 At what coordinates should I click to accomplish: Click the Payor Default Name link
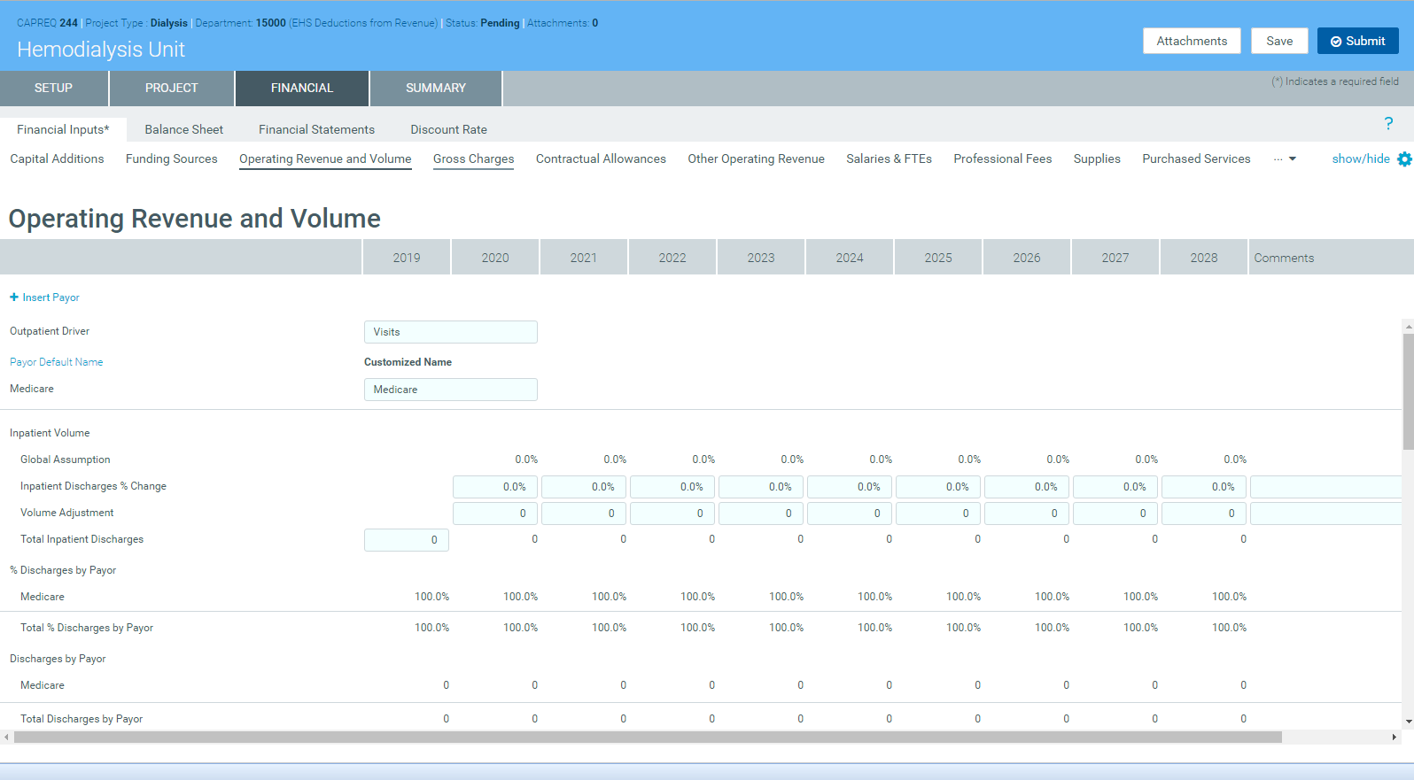click(56, 362)
